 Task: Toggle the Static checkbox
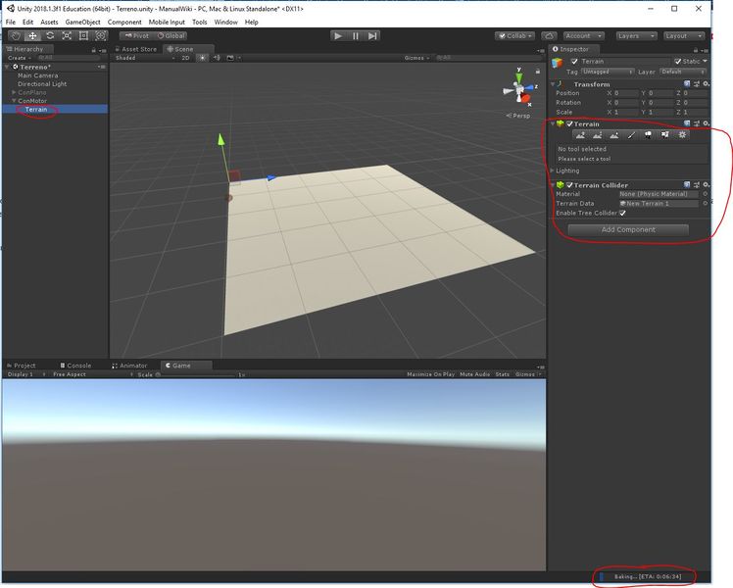click(x=678, y=61)
